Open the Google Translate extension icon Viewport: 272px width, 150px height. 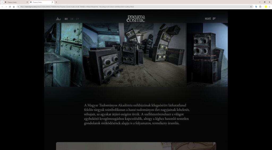[256, 7]
